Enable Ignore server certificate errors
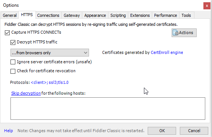 [x=13, y=62]
